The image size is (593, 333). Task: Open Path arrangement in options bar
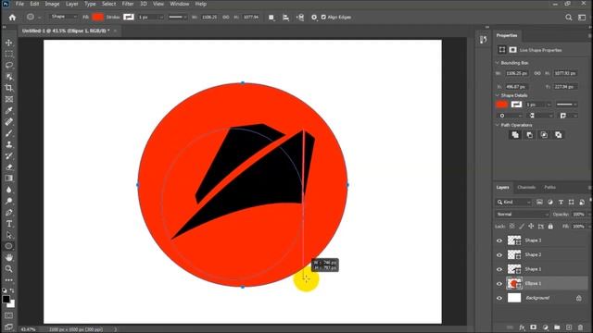(x=300, y=18)
